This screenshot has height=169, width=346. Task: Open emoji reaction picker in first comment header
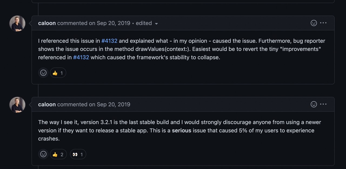[x=314, y=23]
